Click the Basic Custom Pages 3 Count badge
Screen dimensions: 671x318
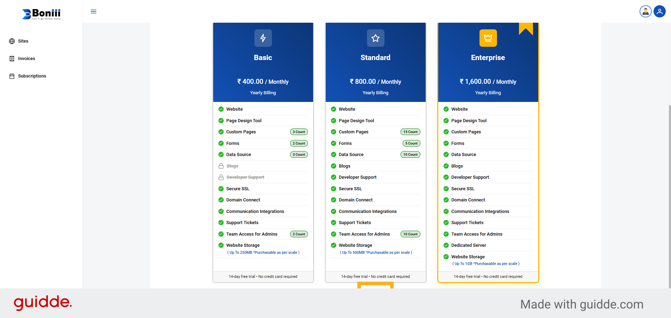[x=299, y=132]
